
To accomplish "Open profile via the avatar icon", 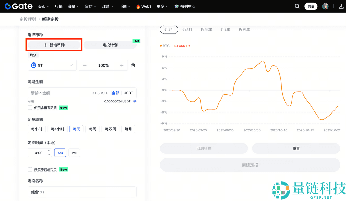I will pos(325,6).
